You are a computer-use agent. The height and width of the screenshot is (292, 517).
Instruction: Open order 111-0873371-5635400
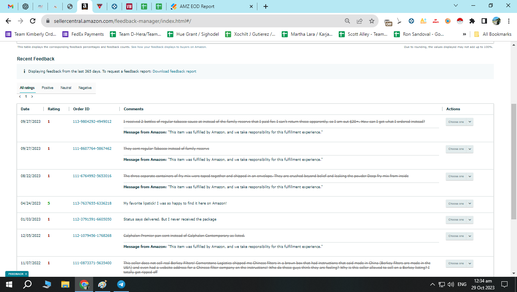pyautogui.click(x=92, y=263)
